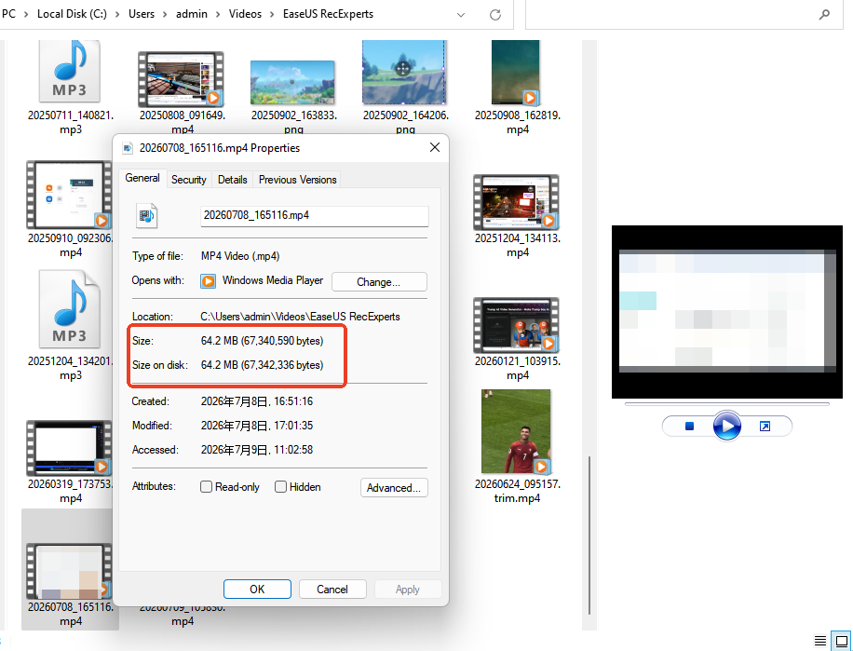Click the Change... button
853x651 pixels.
pyautogui.click(x=379, y=281)
